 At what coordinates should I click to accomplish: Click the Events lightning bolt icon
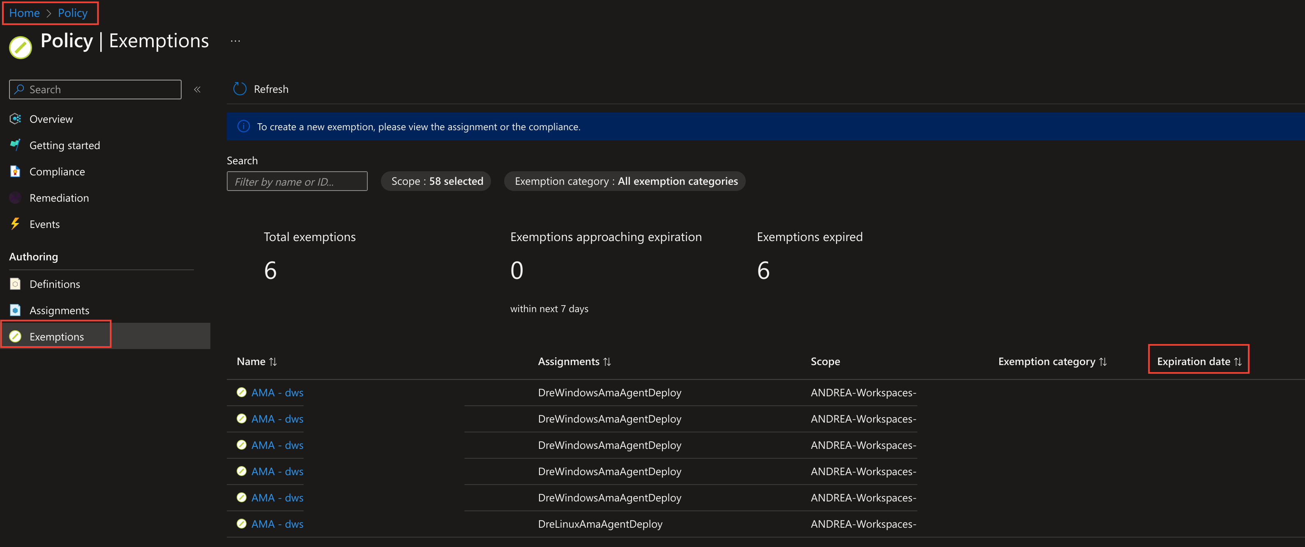pos(15,224)
